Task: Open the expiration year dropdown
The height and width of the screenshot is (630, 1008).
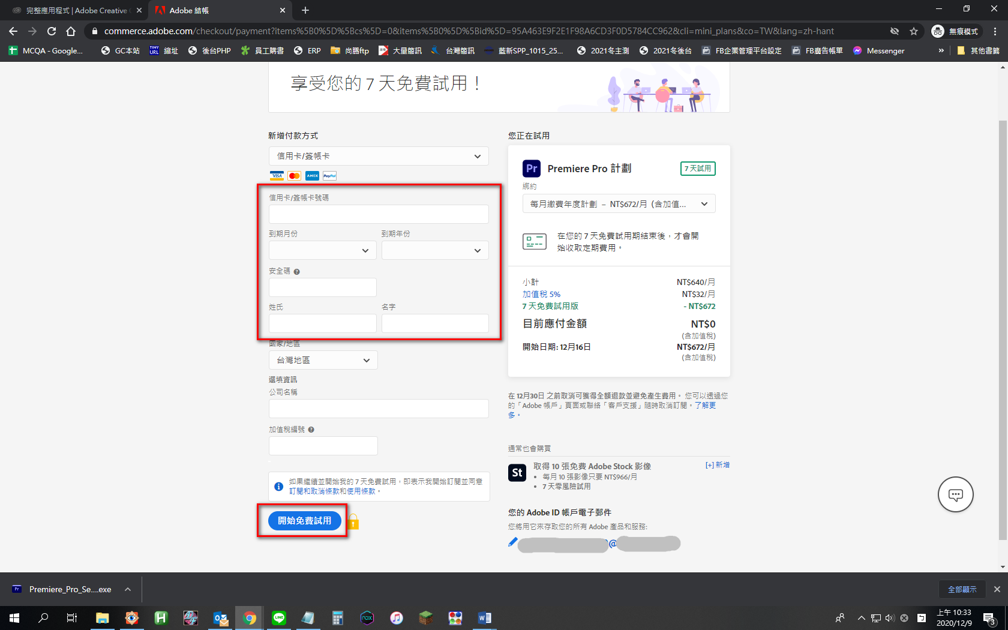Action: point(434,250)
